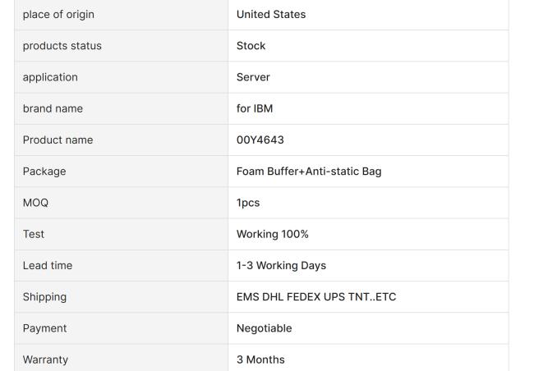534x371 pixels.
Task: Click the 'Product name' label
Action: 58,140
